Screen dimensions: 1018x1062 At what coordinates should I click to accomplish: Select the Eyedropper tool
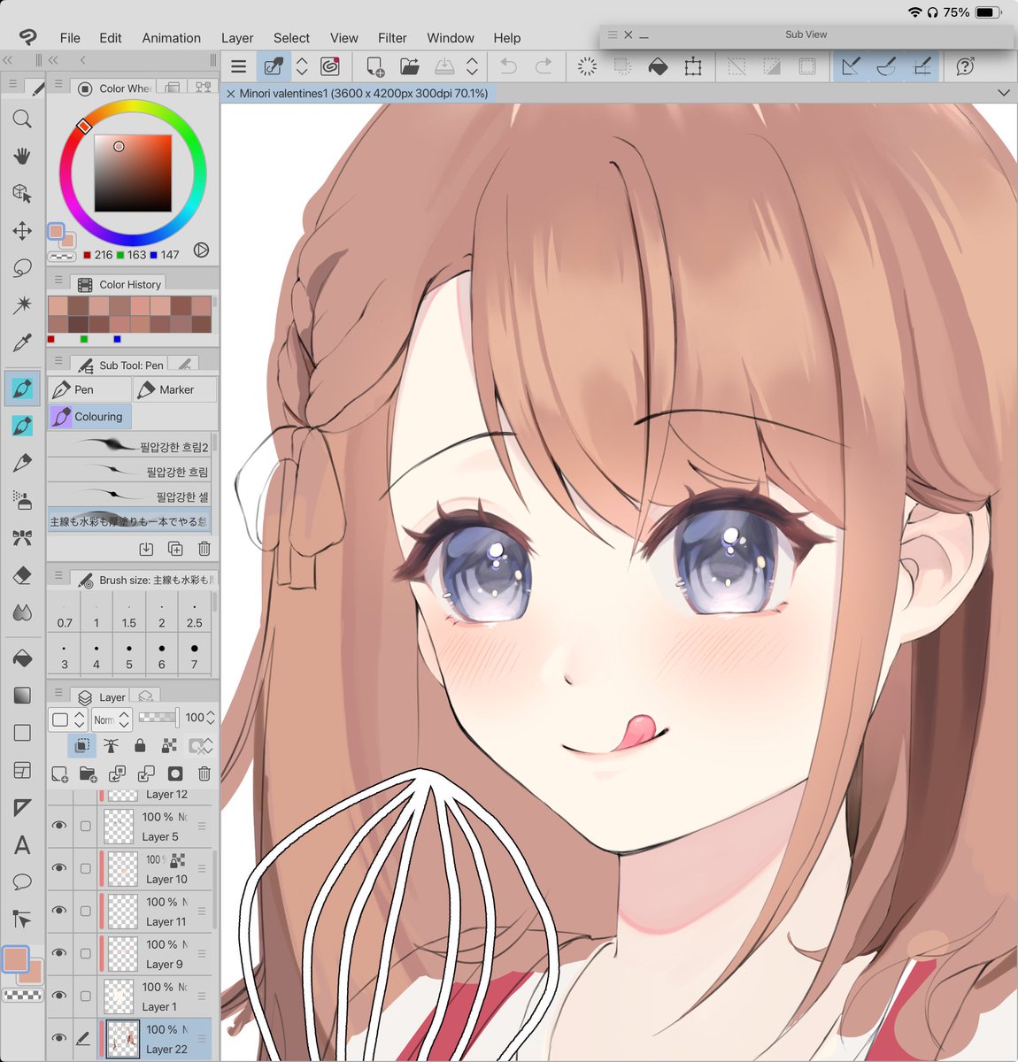pyautogui.click(x=22, y=342)
